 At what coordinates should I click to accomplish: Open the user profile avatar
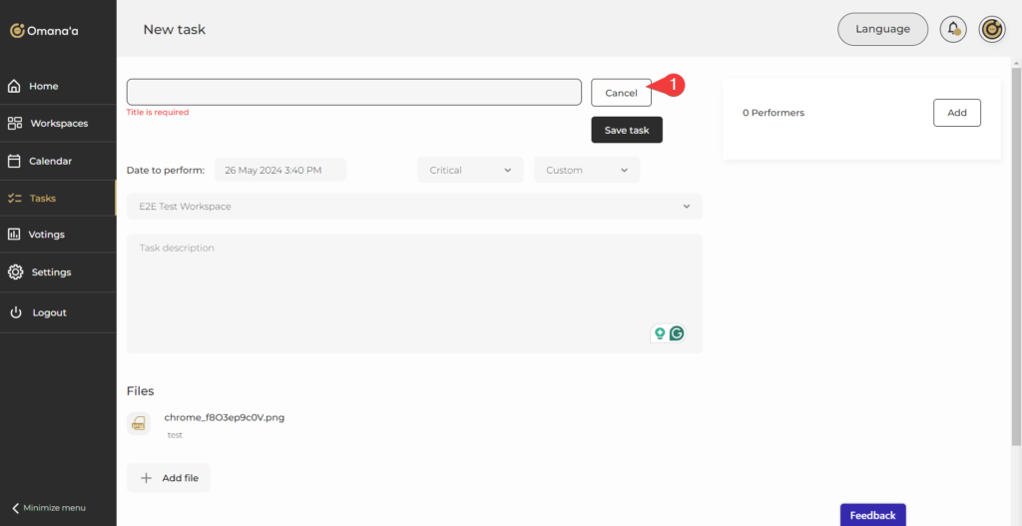tap(991, 29)
